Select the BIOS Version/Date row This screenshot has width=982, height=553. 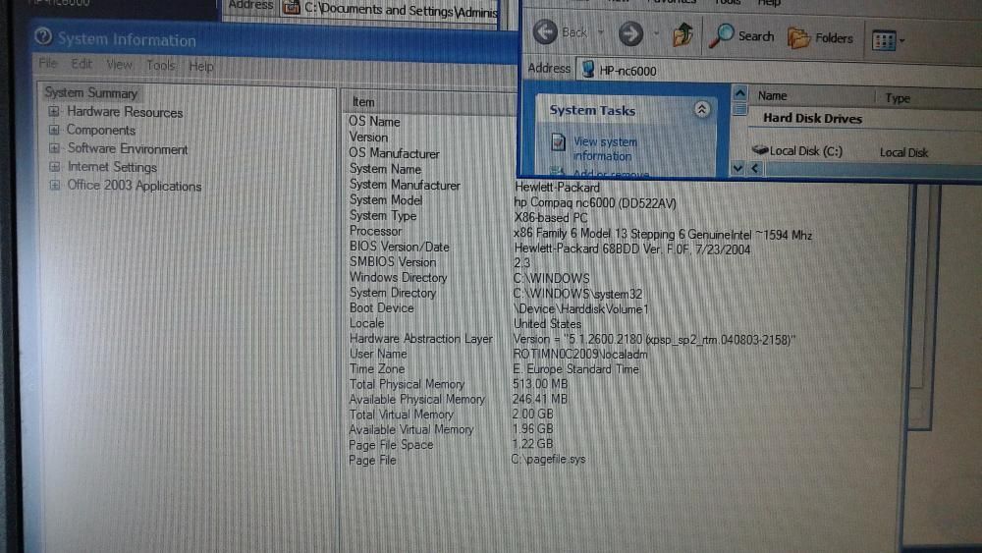399,247
